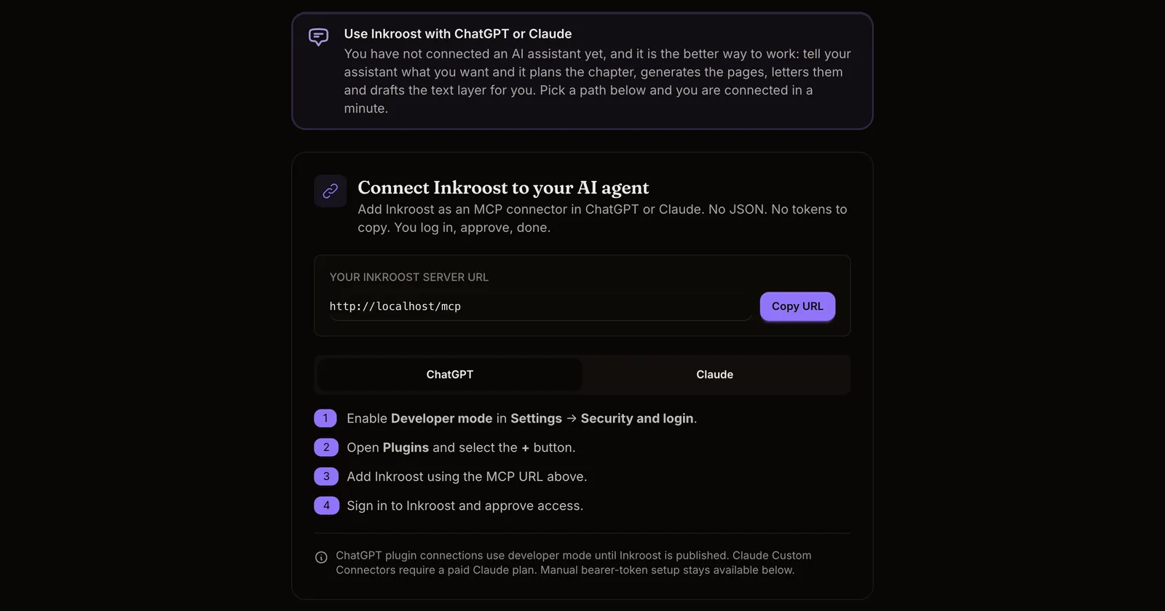Viewport: 1165px width, 611px height.
Task: Switch to the ChatGPT tab
Action: (450, 375)
